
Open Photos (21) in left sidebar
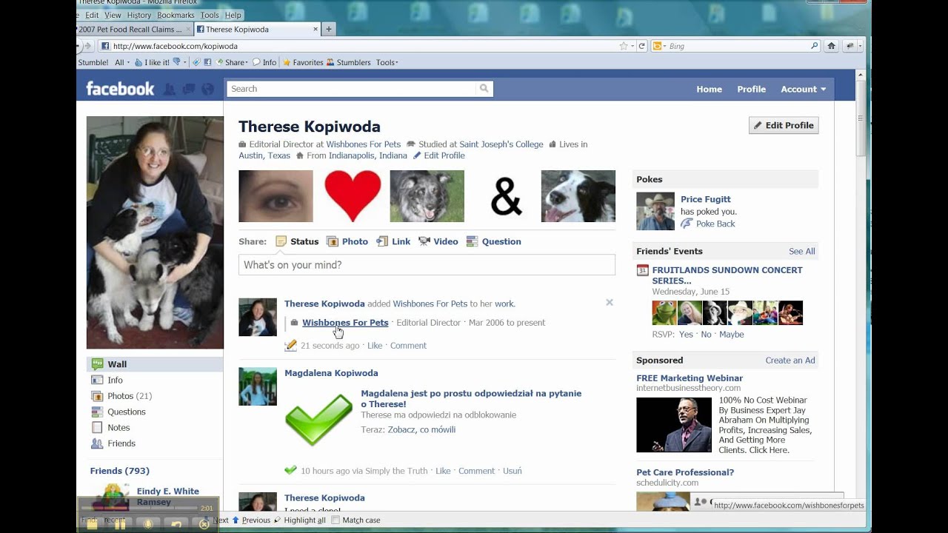[129, 396]
